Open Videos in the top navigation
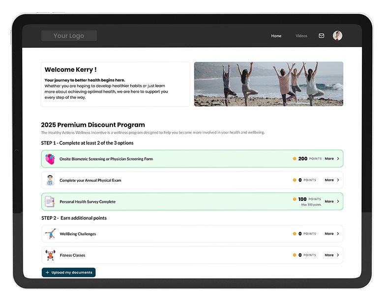 click(x=301, y=36)
